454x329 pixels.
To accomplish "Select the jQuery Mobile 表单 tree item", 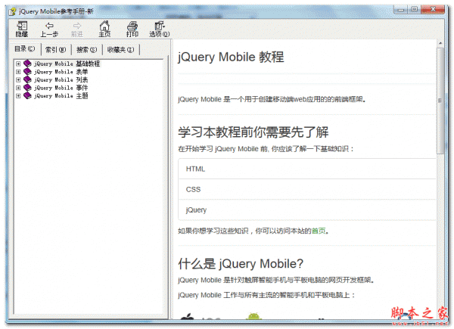I will coord(61,72).
